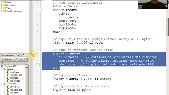The image size is (169, 95).
Task: Expand the Types folder node
Action: pyautogui.click(x=2, y=8)
